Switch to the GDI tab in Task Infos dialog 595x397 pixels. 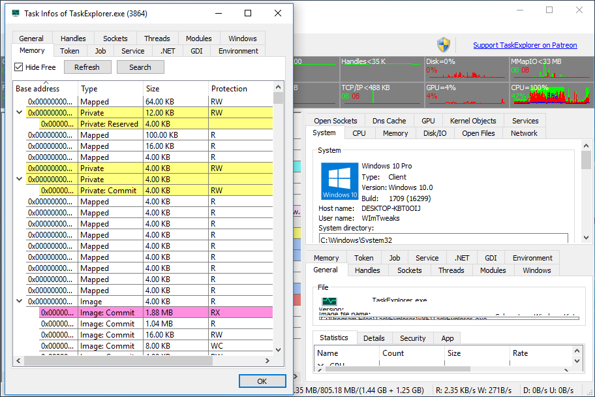tap(196, 51)
